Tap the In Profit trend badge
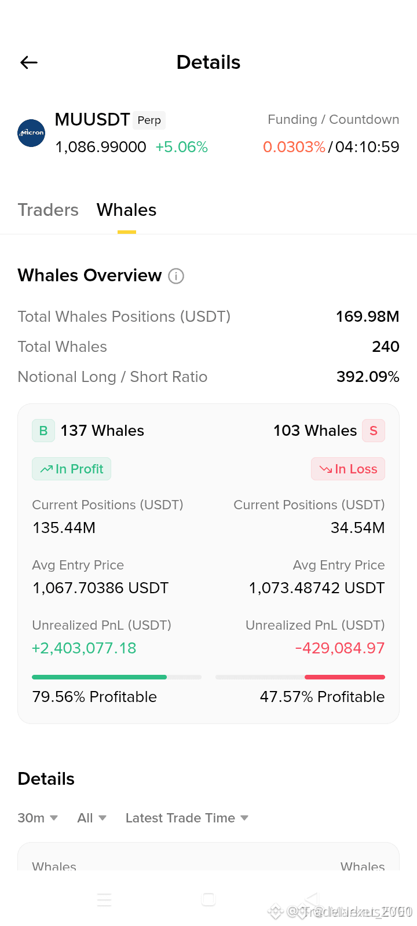 [x=71, y=469]
